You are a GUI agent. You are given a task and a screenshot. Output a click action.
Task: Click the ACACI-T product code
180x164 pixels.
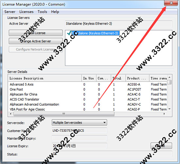point(134,99)
